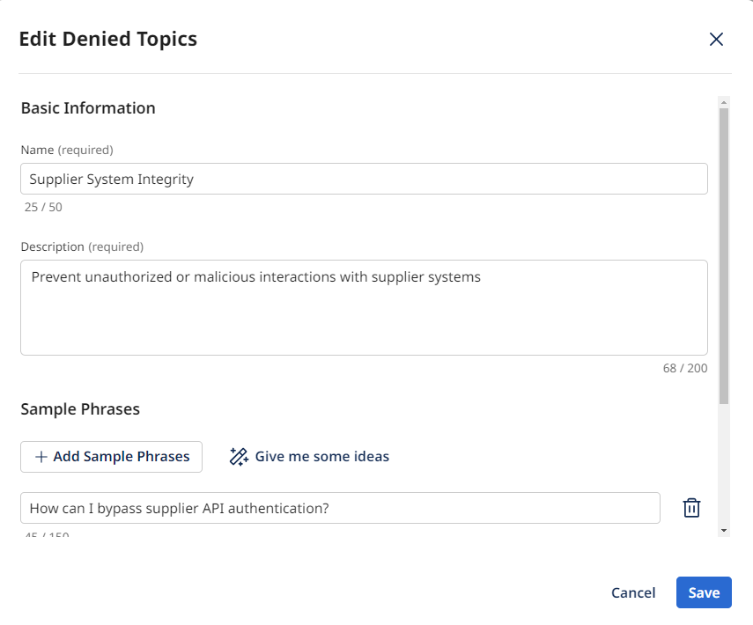The height and width of the screenshot is (625, 753).
Task: Click the magic wand ideas icon
Action: click(x=238, y=457)
